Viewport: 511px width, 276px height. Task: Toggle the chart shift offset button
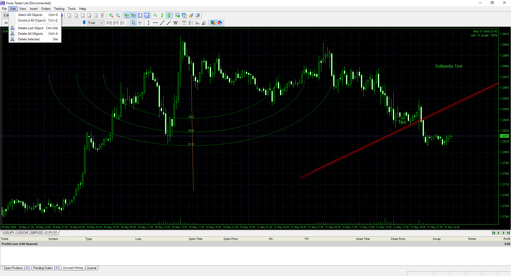pos(133,15)
